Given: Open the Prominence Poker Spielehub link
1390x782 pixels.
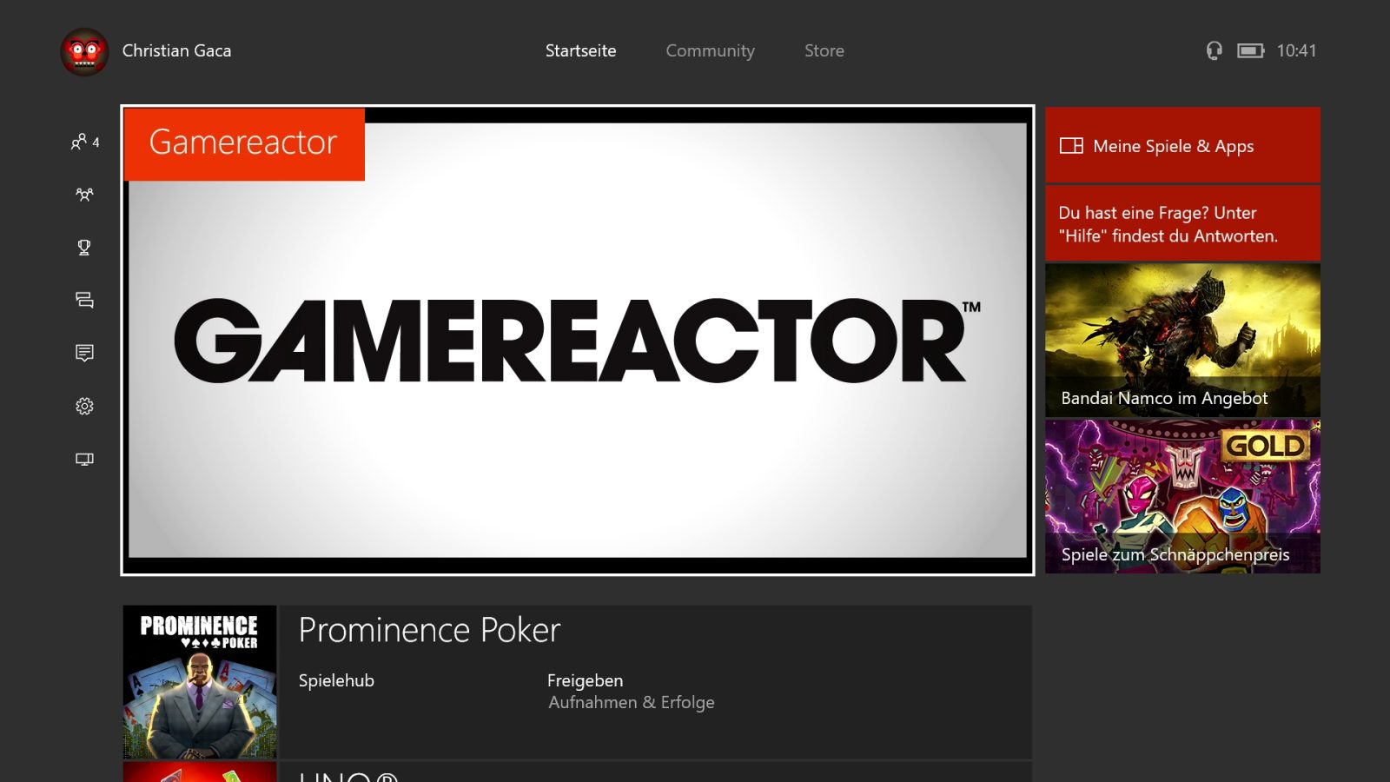Looking at the screenshot, I should click(x=336, y=680).
